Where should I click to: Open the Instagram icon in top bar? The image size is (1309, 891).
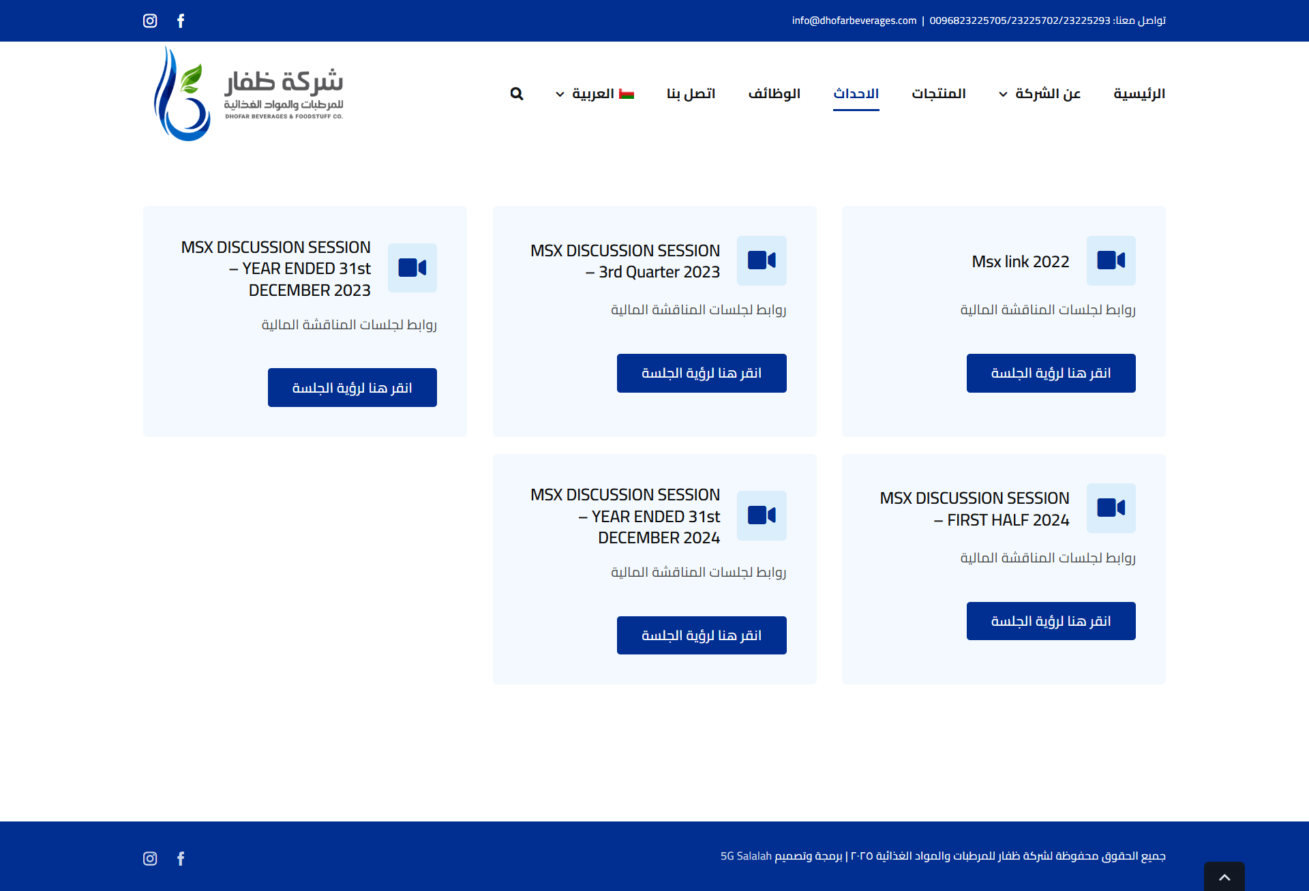[150, 20]
